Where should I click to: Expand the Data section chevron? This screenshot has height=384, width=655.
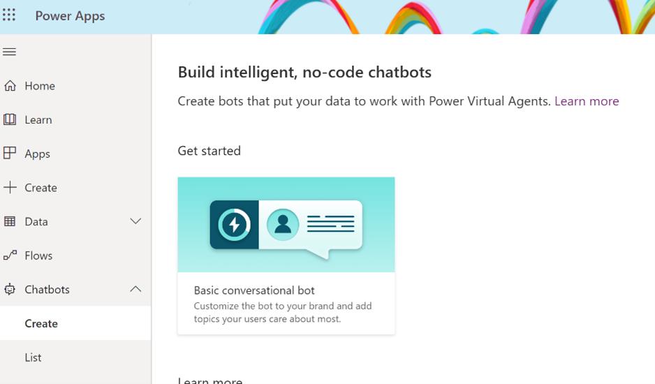pos(135,221)
